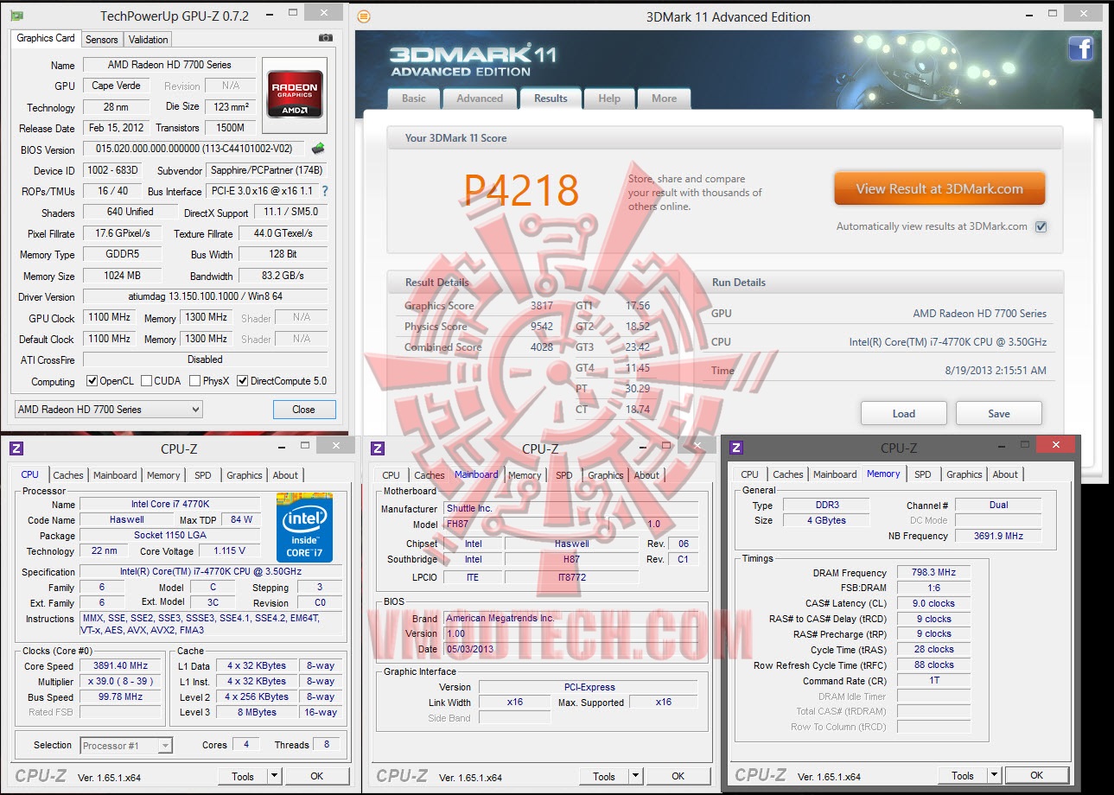Click the P4218 score in 3DMark 11

[x=521, y=190]
